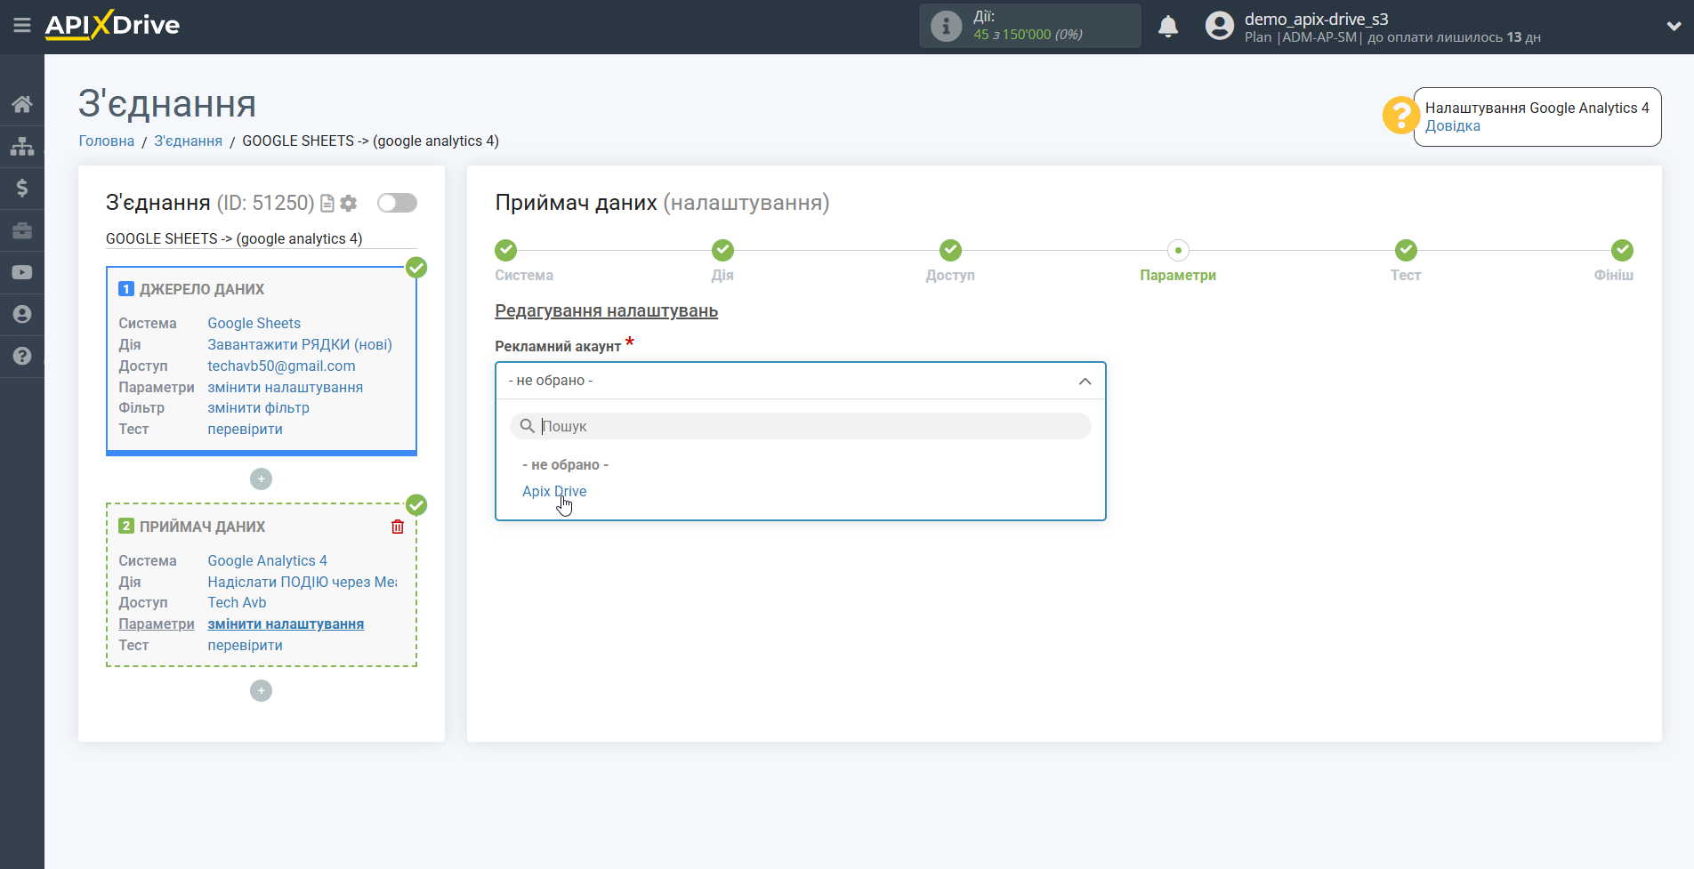Select the Apix Drive option
The image size is (1694, 869).
point(554,491)
